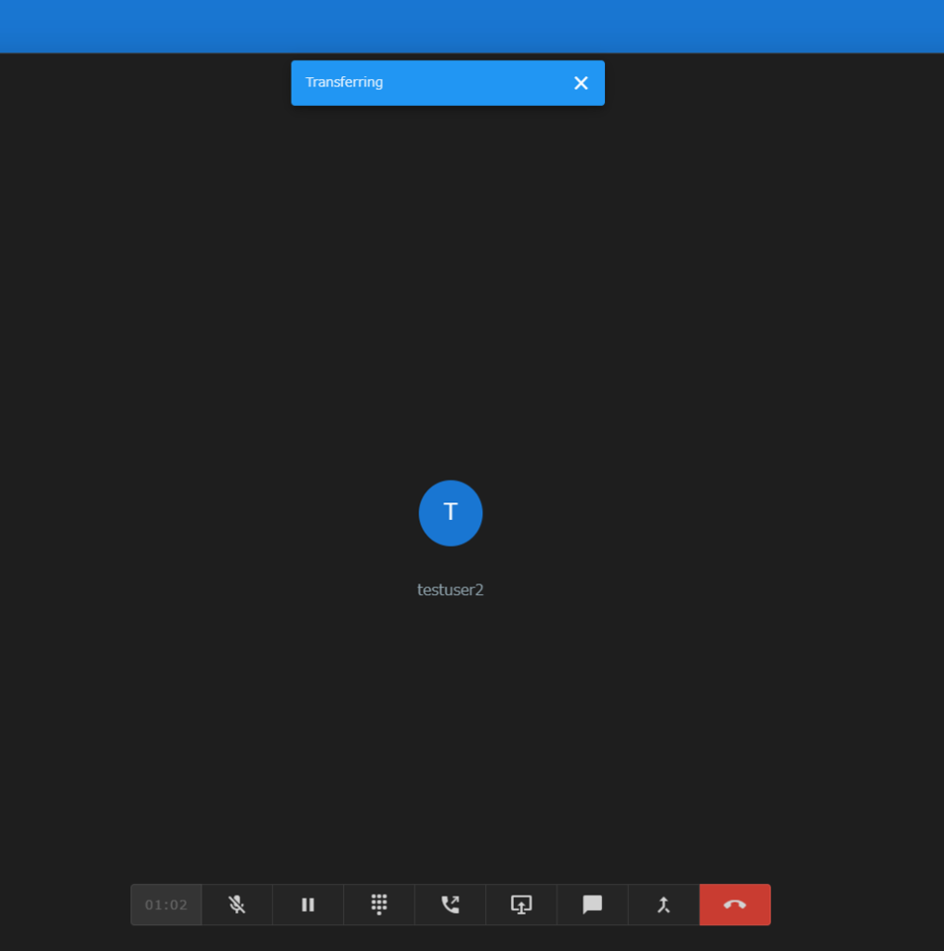Mute the microphone in call toolbar
The height and width of the screenshot is (951, 944).
[237, 905]
